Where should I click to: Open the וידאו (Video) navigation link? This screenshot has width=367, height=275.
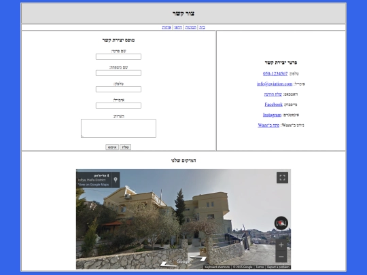[x=178, y=27]
